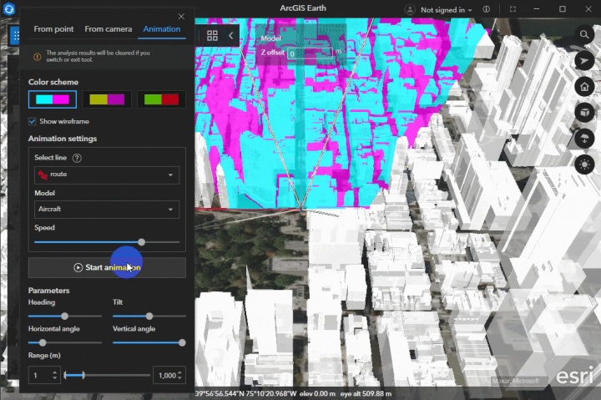This screenshot has height=400, width=601.
Task: Choose the yellow and purple color scheme
Action: (x=107, y=99)
